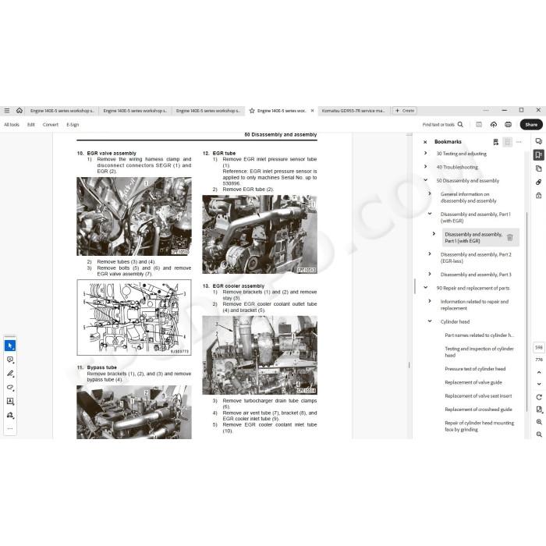
Task: Open the page thumbnails icon in right rail
Action: (x=539, y=168)
